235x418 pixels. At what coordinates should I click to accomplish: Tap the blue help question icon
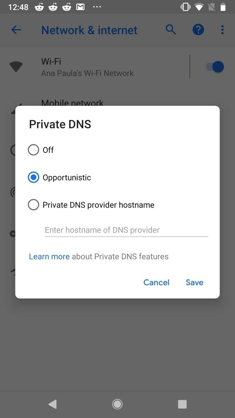pyautogui.click(x=198, y=30)
